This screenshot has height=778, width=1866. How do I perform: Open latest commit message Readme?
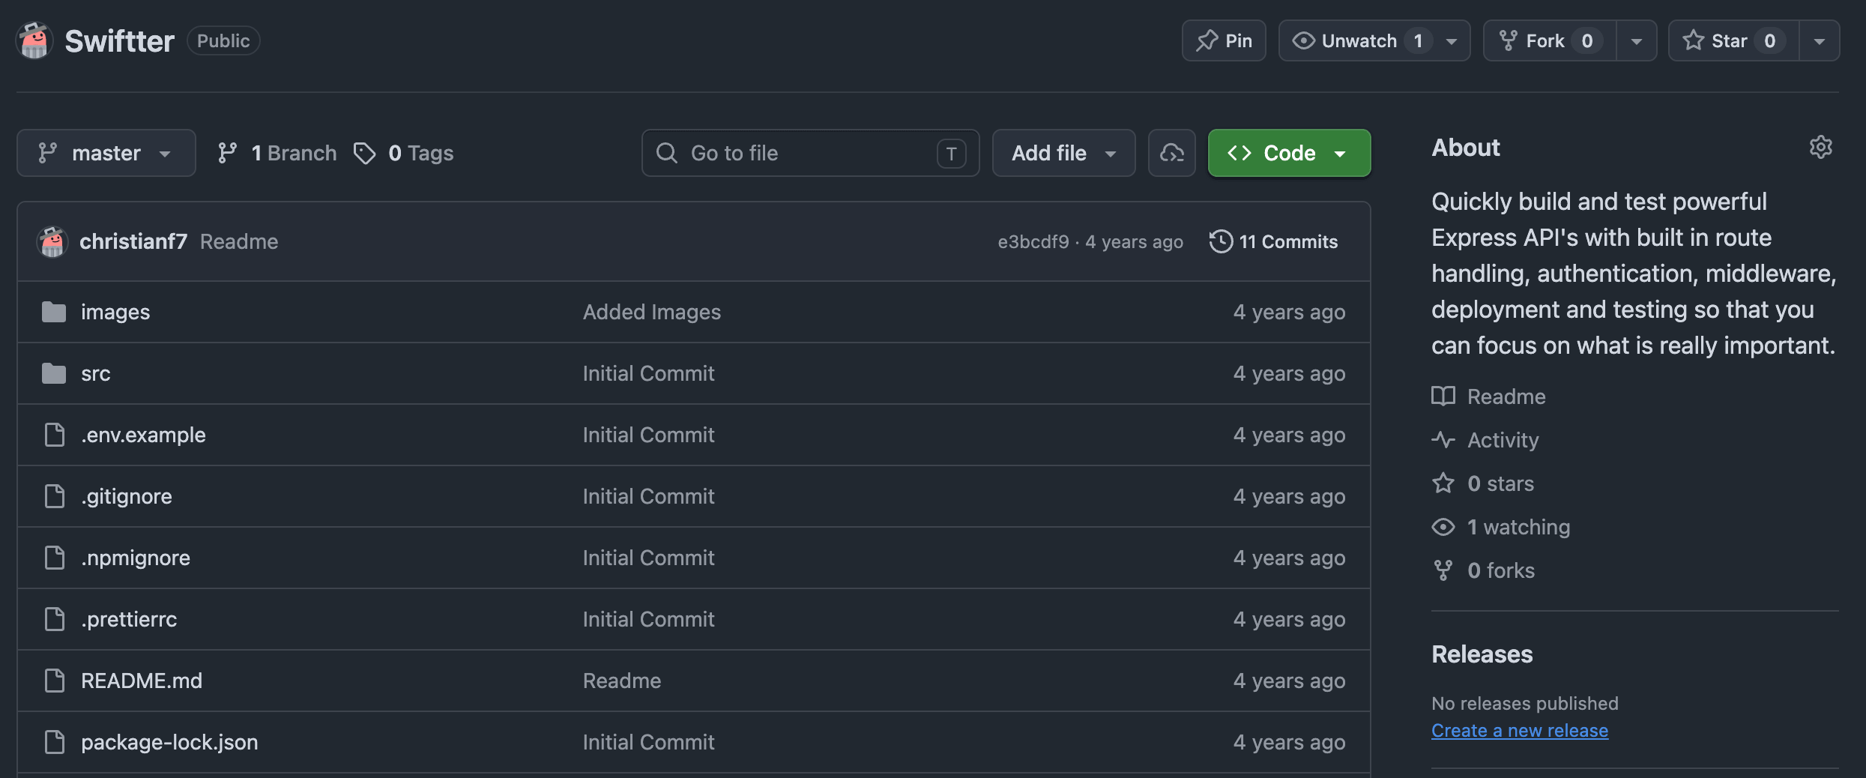(239, 241)
